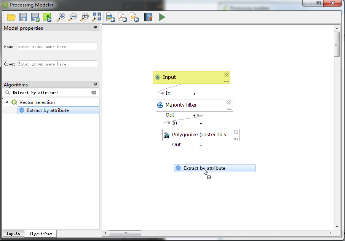Click the model Name input field
345x241 pixels.
(x=57, y=46)
